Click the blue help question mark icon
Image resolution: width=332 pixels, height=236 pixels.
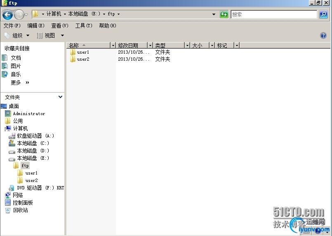(x=323, y=35)
